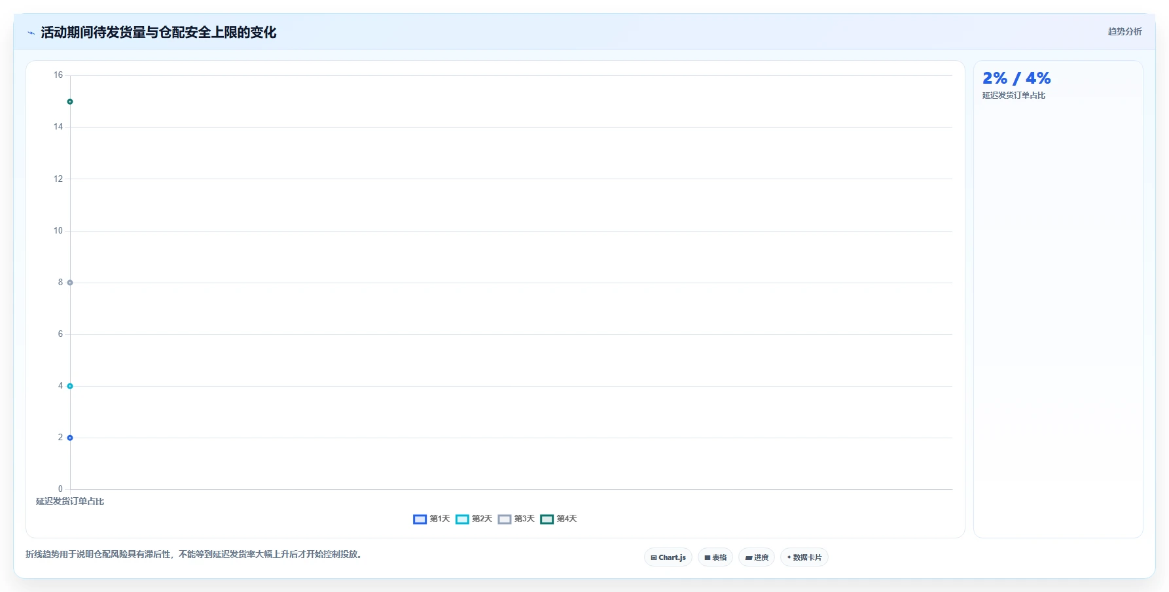Click the 第1天 blue legend swatch
The image size is (1169, 592).
(420, 519)
